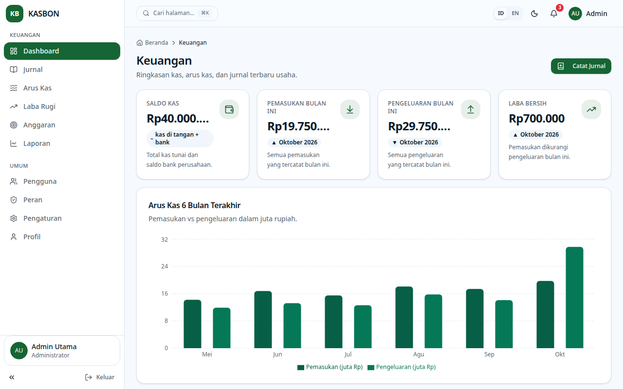Open Profil in the sidebar

62,237
